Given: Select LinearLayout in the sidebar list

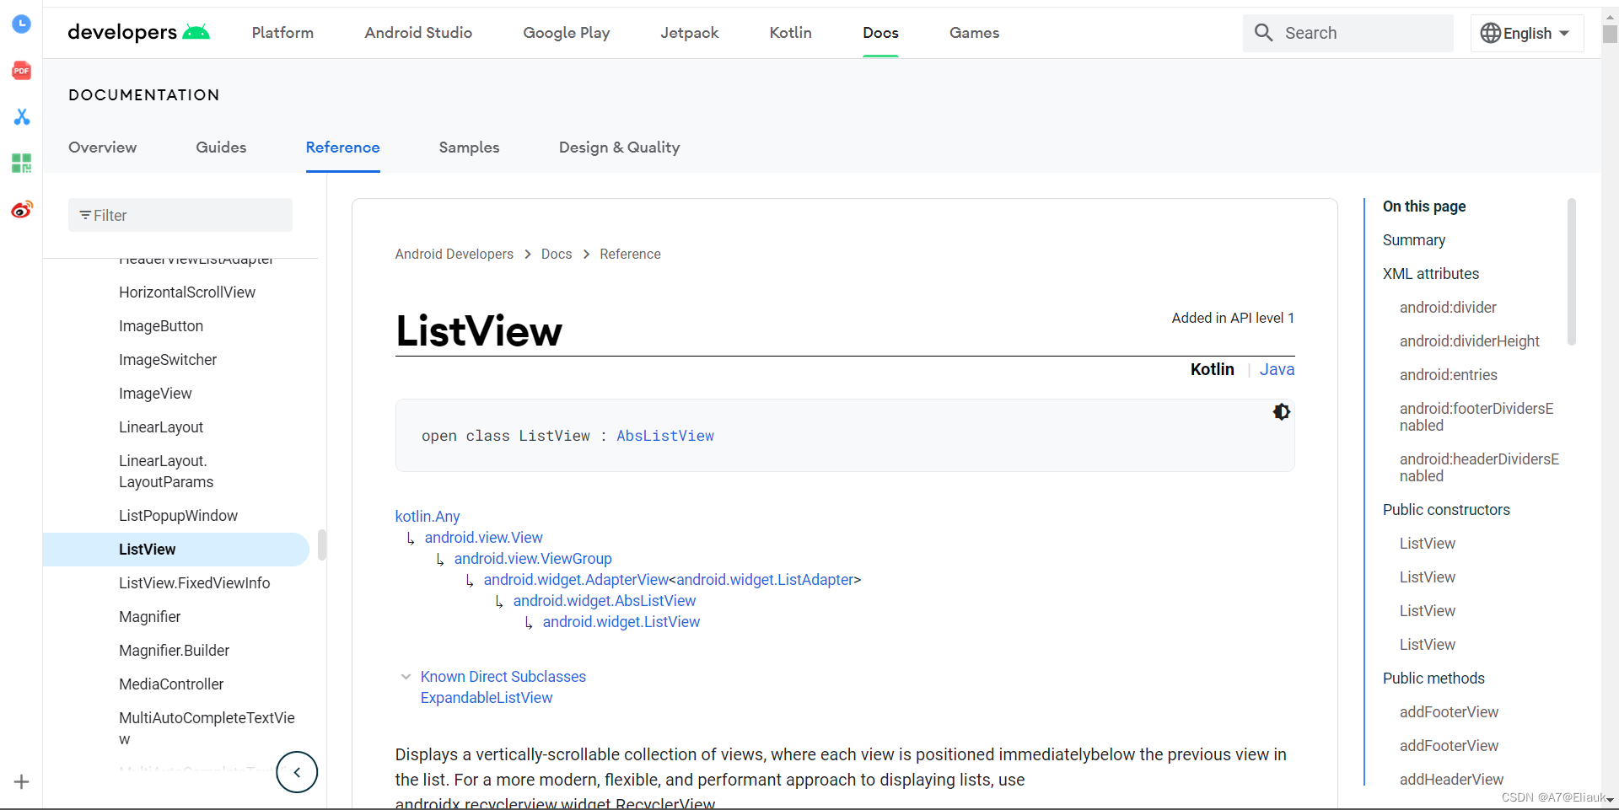Looking at the screenshot, I should (x=161, y=427).
